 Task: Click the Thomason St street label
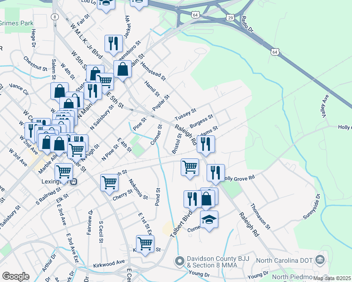coord(260,216)
